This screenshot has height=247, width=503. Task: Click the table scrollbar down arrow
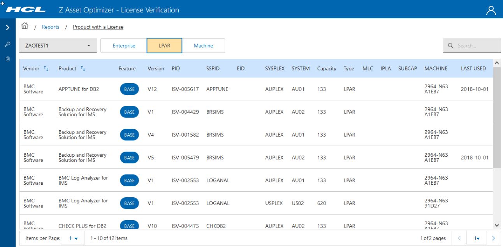[x=496, y=225]
